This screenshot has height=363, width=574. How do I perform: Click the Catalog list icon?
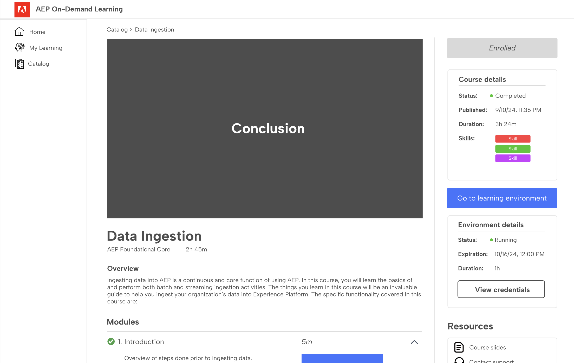coord(19,64)
